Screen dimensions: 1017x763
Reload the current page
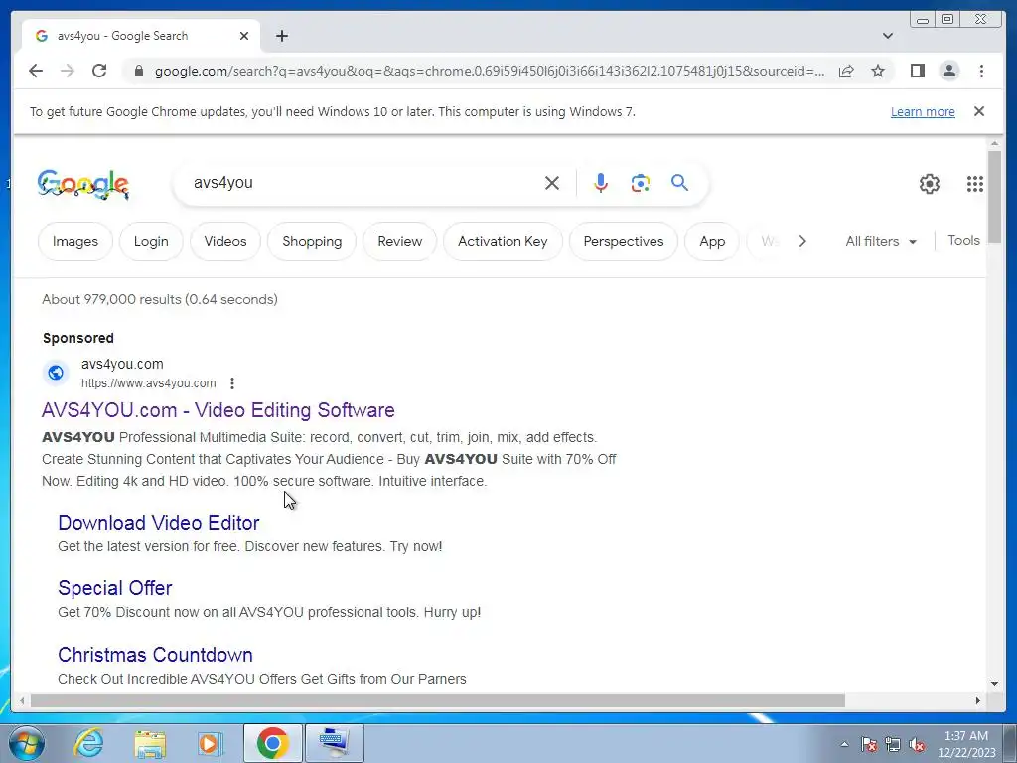99,71
